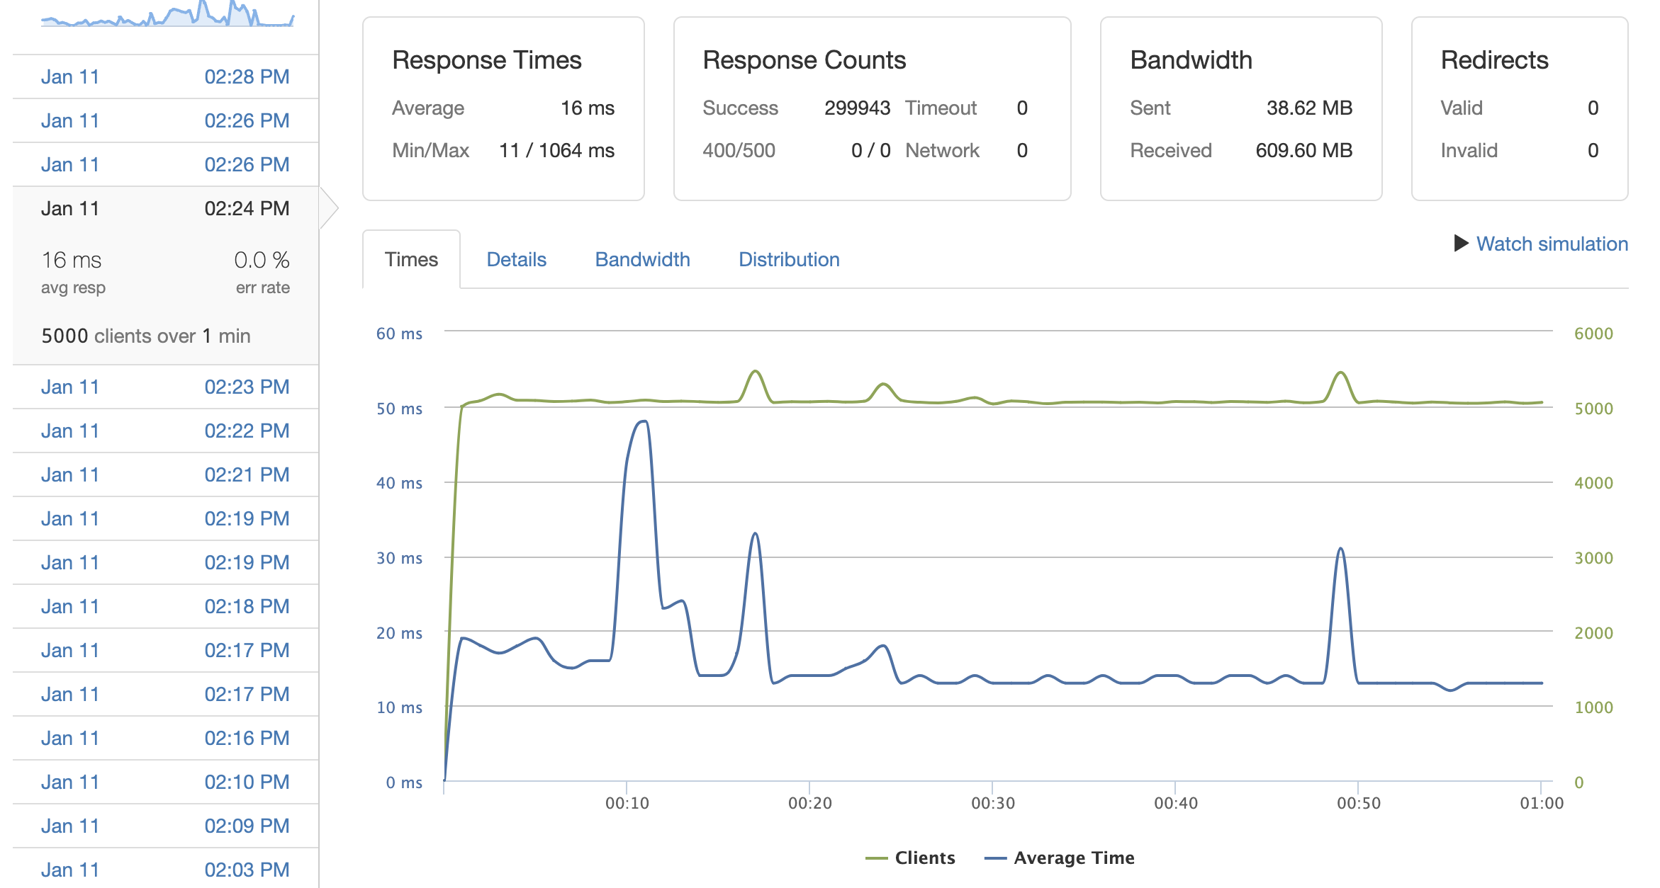
Task: Click the Watch simulation play icon
Action: coord(1460,244)
